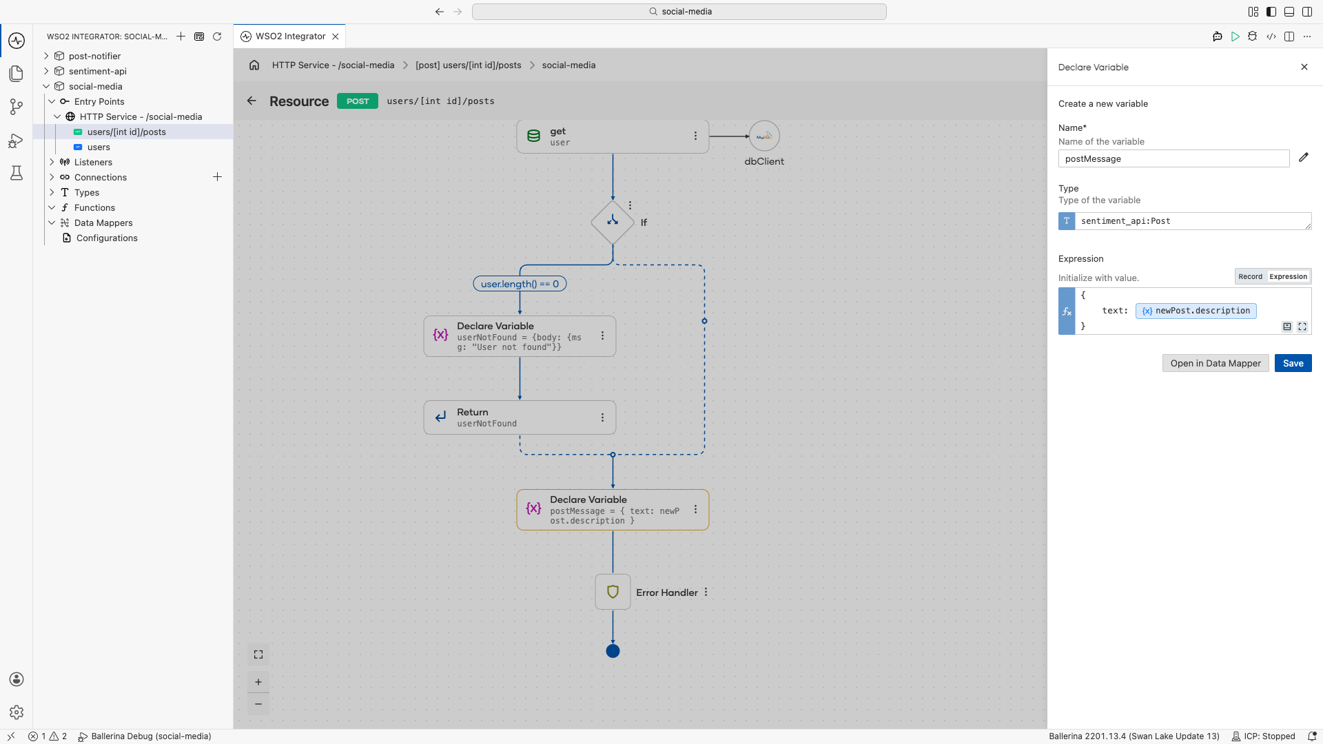Viewport: 1323px width, 744px height.
Task: Toggle the secondary side bar layout icon
Action: click(1307, 12)
